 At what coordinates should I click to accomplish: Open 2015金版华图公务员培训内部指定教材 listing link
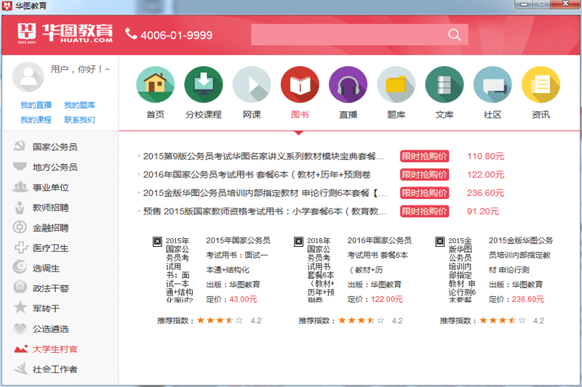[265, 193]
